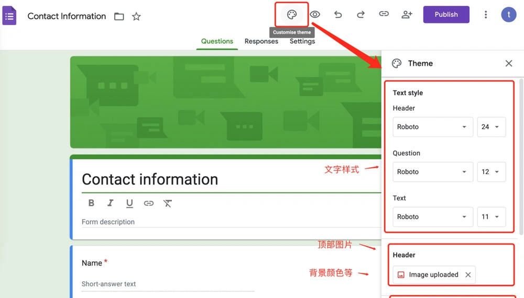Viewport: 524px width, 298px height.
Task: Move form using the folder icon
Action: point(119,17)
